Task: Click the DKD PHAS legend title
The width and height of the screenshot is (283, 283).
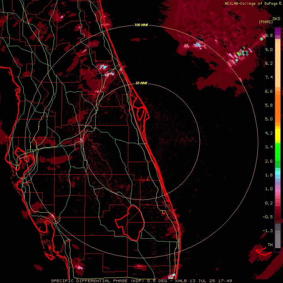Action: point(269,20)
